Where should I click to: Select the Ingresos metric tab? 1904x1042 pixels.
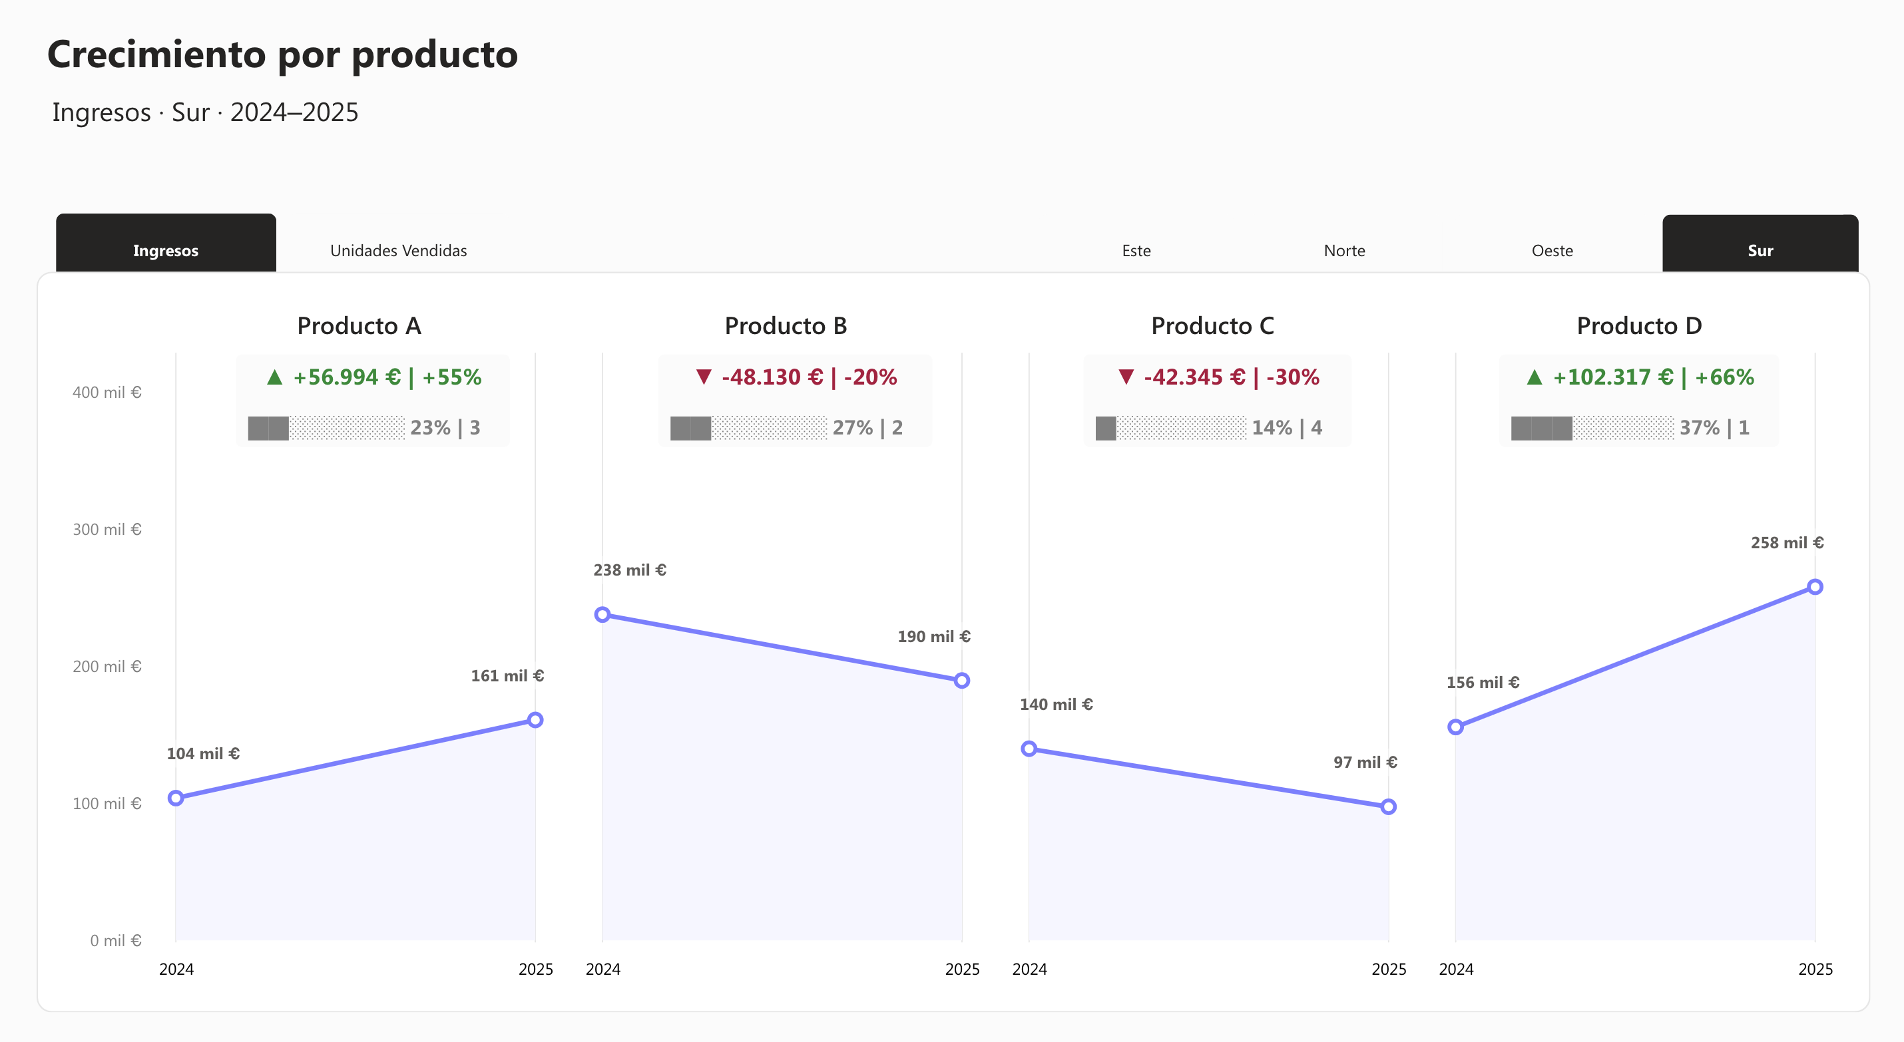point(166,251)
